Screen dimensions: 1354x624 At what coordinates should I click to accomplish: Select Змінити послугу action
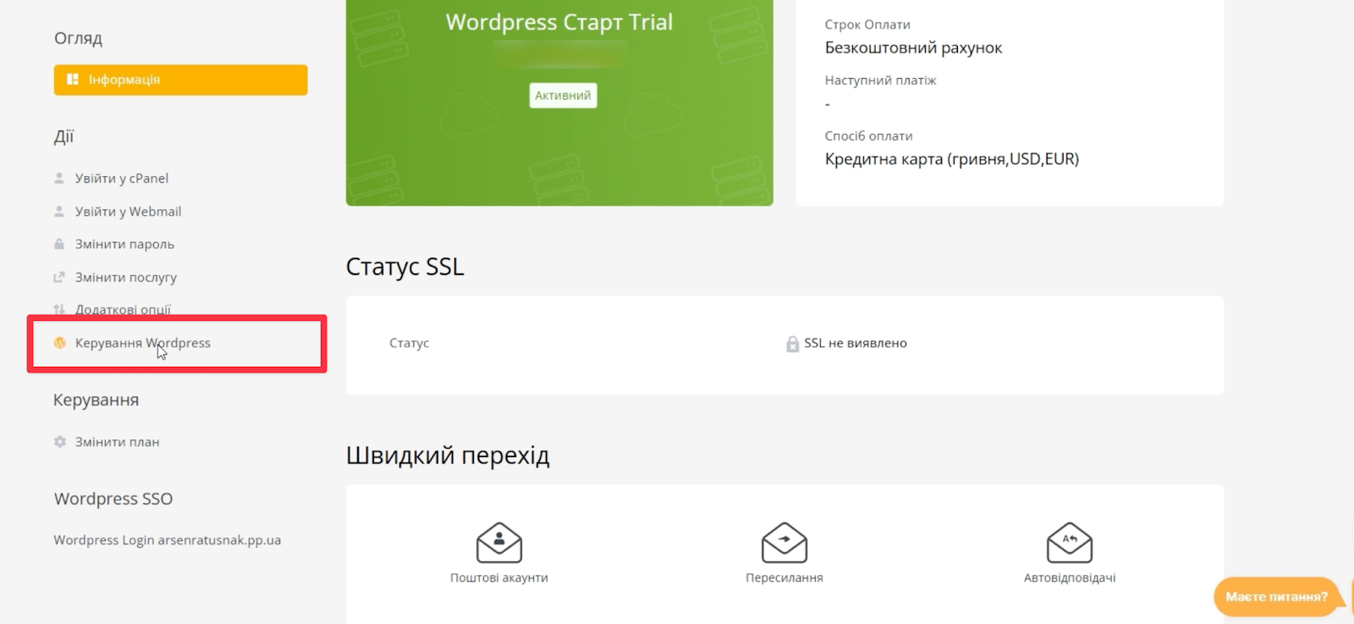pos(125,278)
